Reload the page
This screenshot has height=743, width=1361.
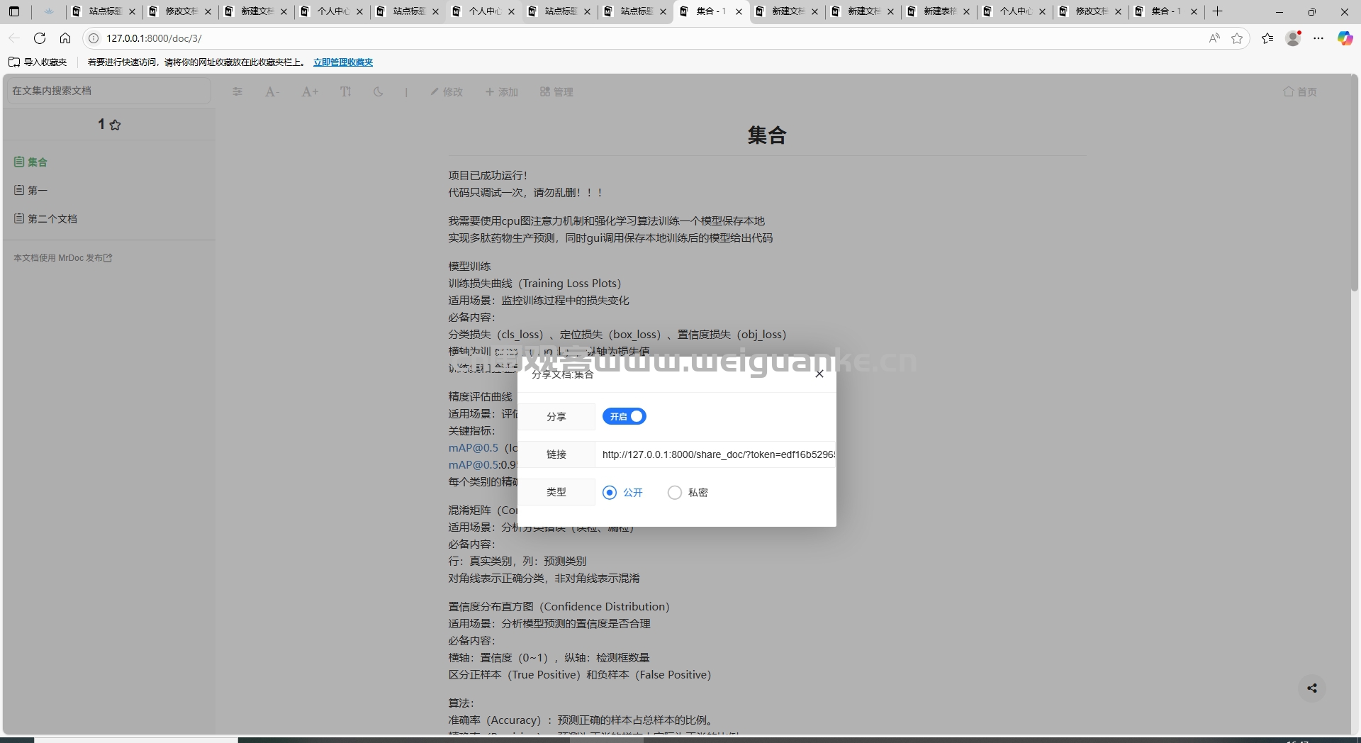(x=40, y=38)
